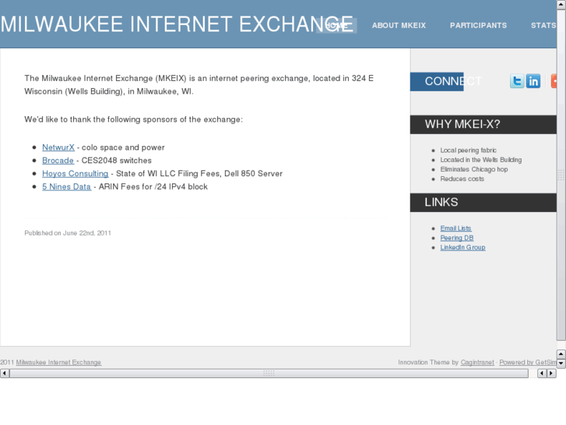Click the vertical scrollbar down arrow at bottom

(561, 363)
